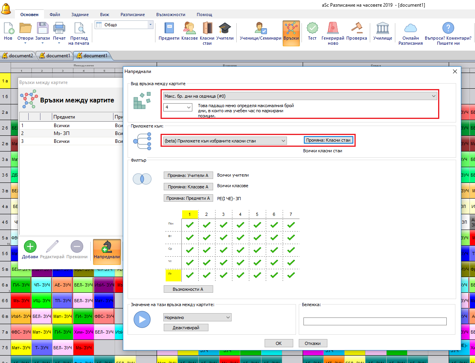Image resolution: width=475 pixels, height=363 pixels.
Task: Open the max days number dropdown showing 4
Action: (178, 107)
